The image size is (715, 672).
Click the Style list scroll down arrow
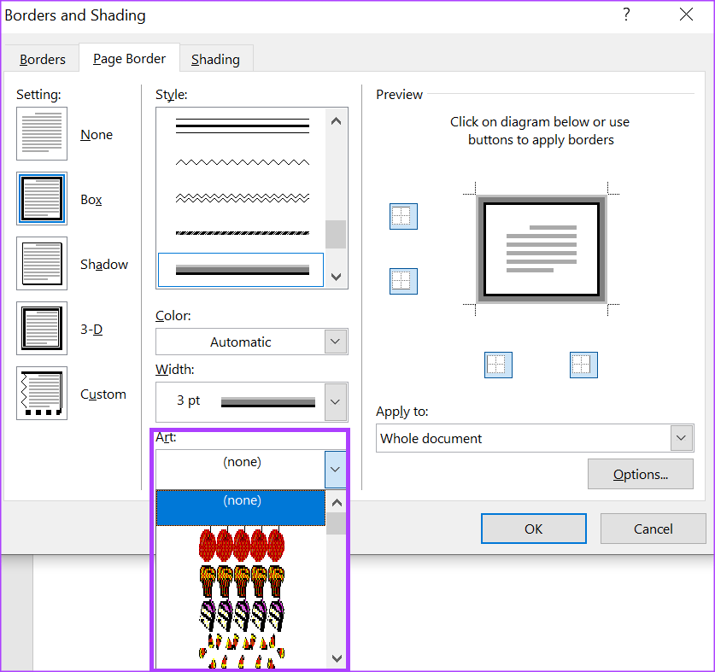(x=336, y=277)
